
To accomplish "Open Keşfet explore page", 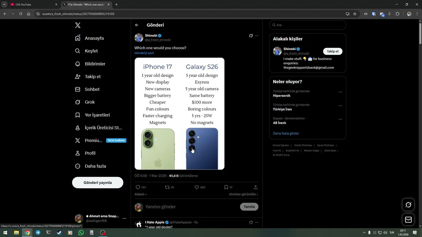I will click(86, 51).
